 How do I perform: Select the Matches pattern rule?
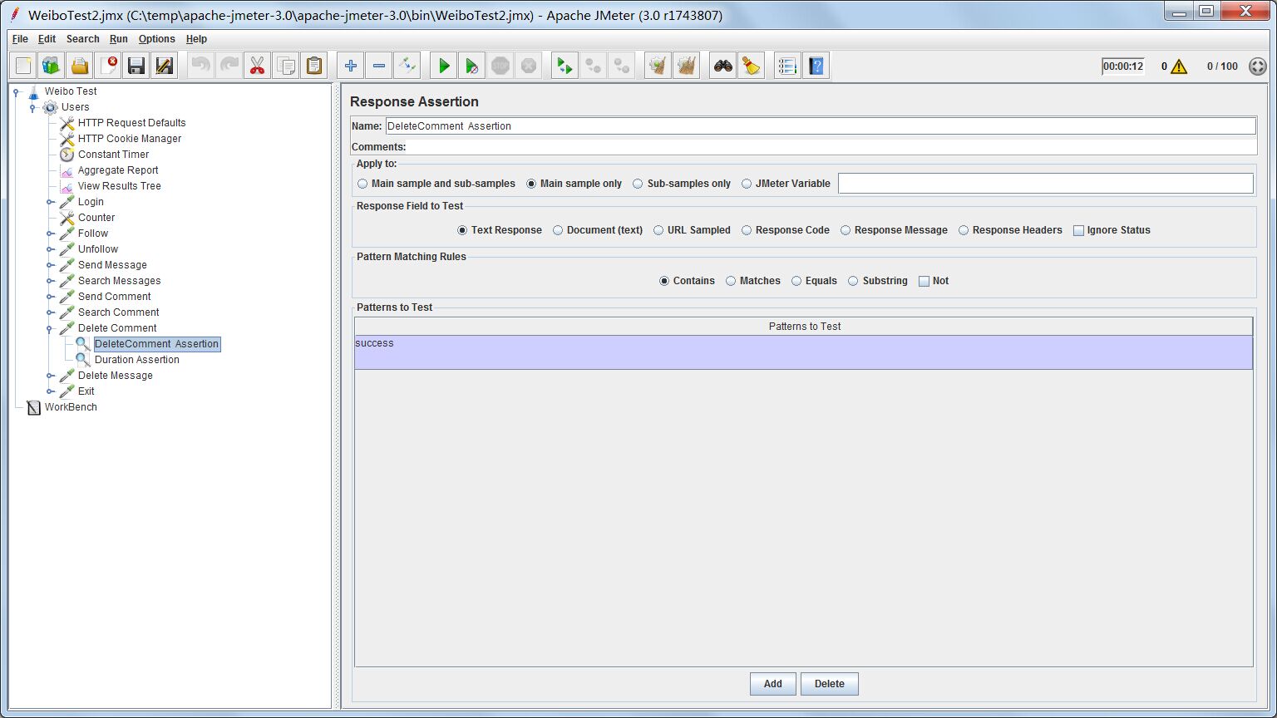753,281
